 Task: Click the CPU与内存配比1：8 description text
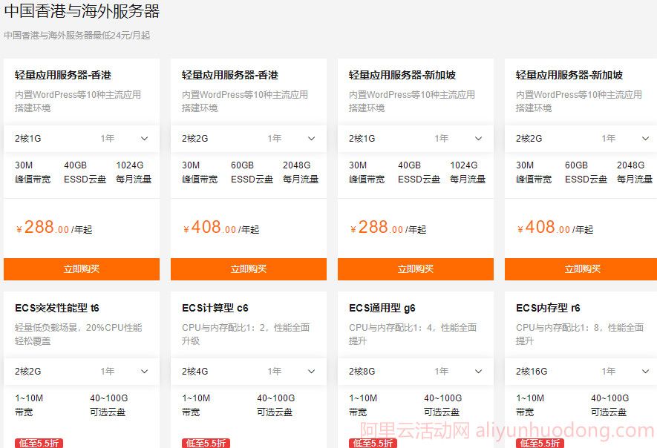click(x=580, y=334)
